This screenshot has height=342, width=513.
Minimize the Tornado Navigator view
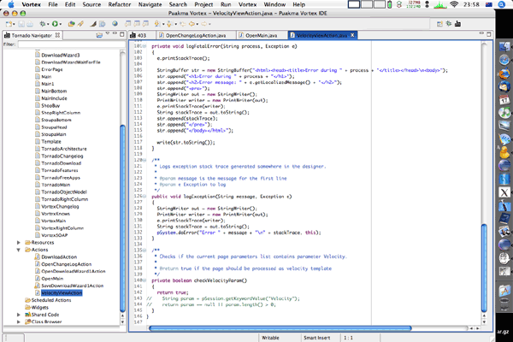(x=115, y=33)
